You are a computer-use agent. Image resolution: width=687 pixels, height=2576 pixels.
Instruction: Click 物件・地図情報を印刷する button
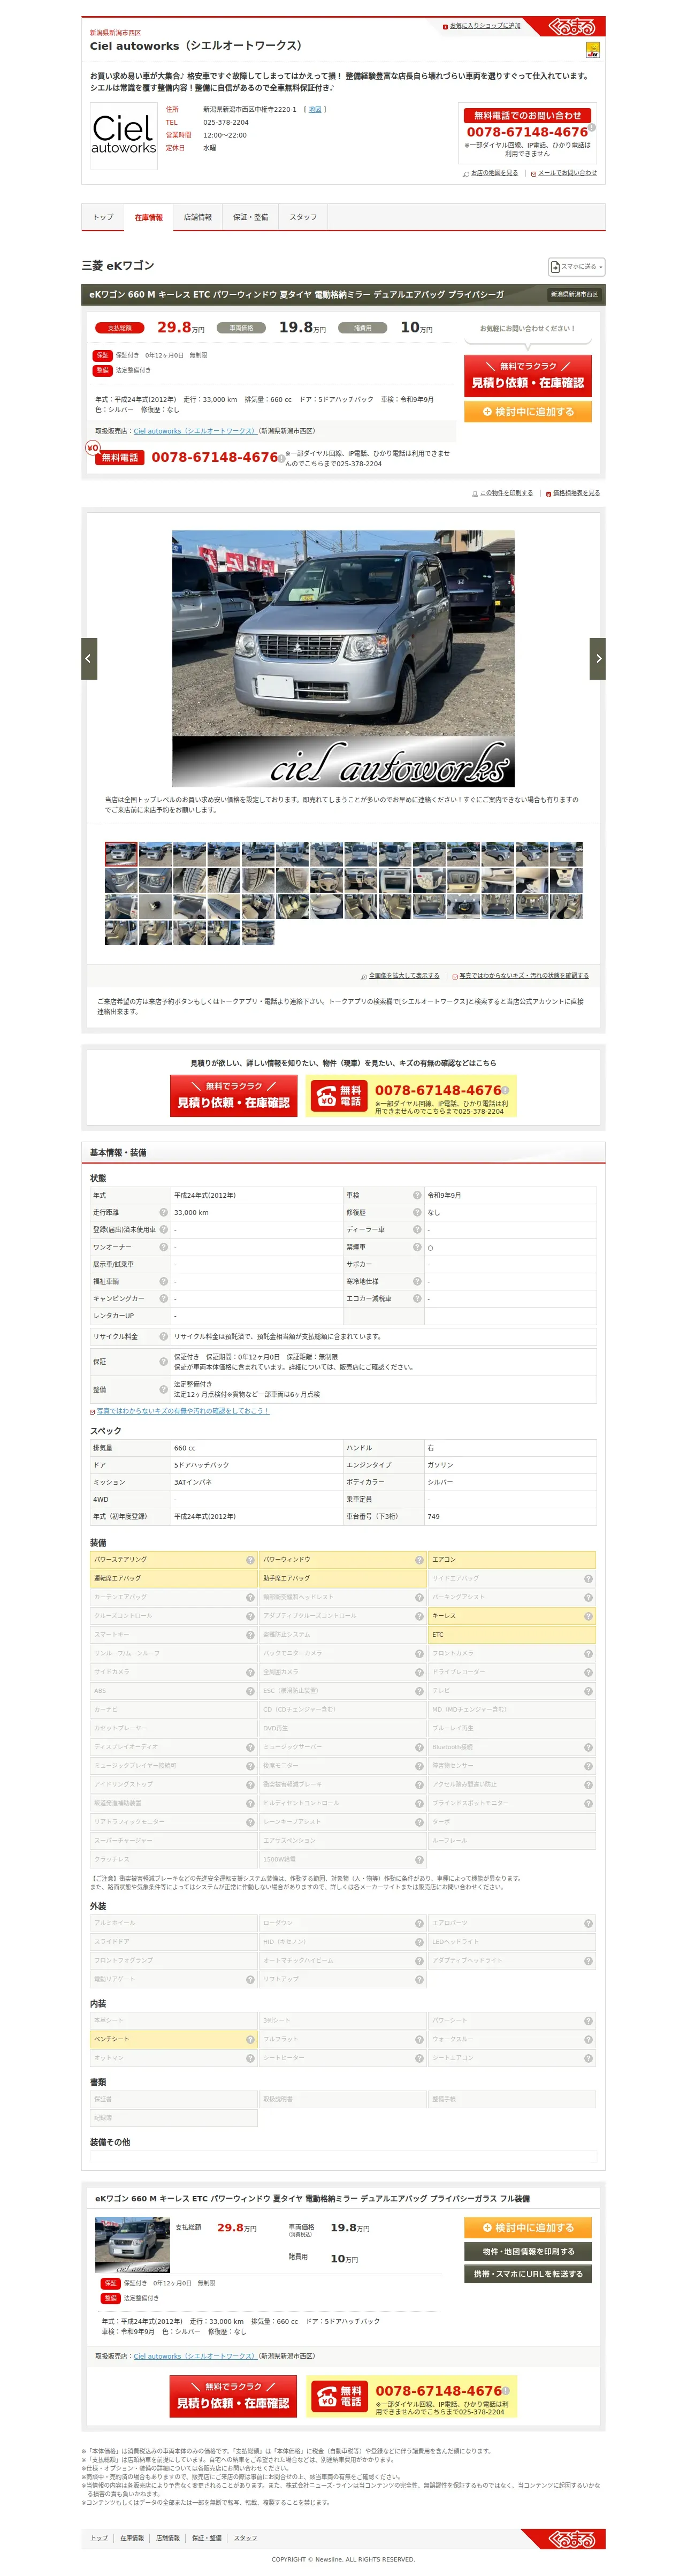(528, 2251)
